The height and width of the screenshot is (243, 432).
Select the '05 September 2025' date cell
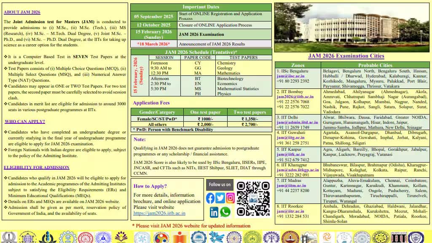click(x=154, y=16)
